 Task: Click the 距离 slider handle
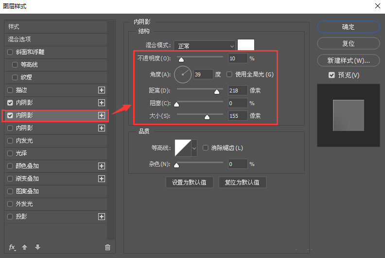217,92
